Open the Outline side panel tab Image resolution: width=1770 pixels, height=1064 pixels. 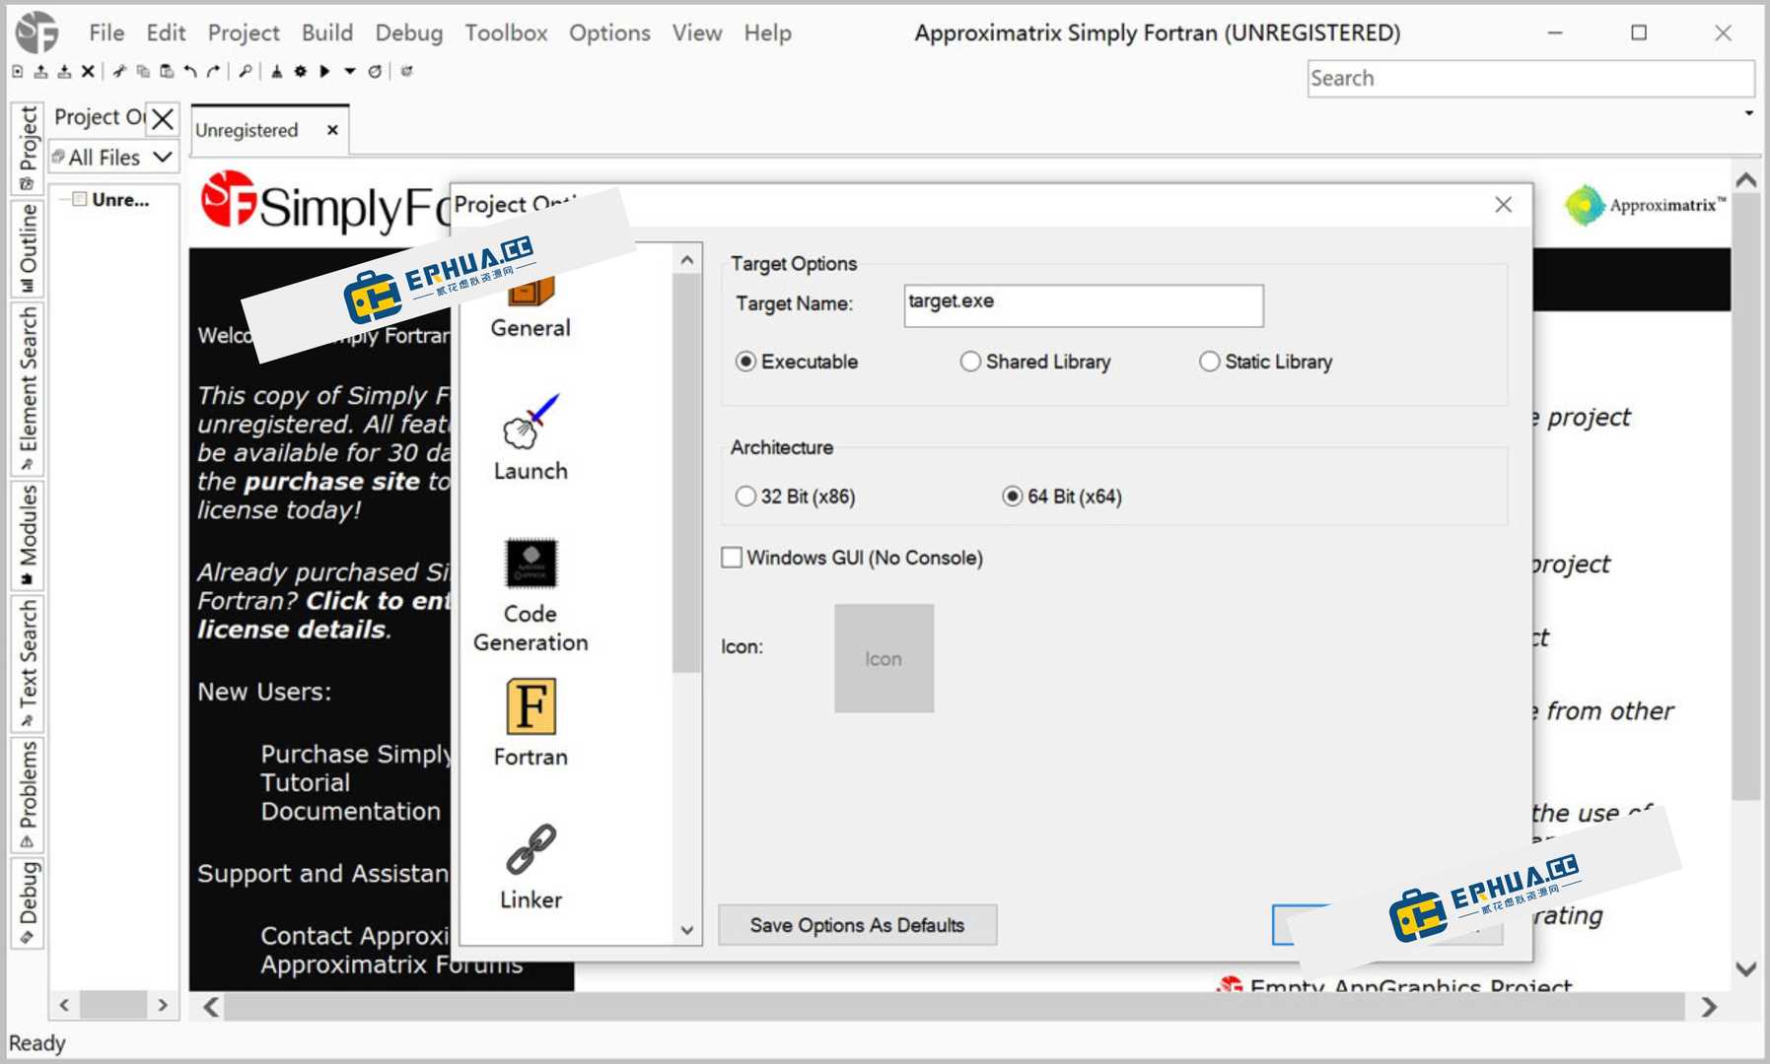coord(27,249)
